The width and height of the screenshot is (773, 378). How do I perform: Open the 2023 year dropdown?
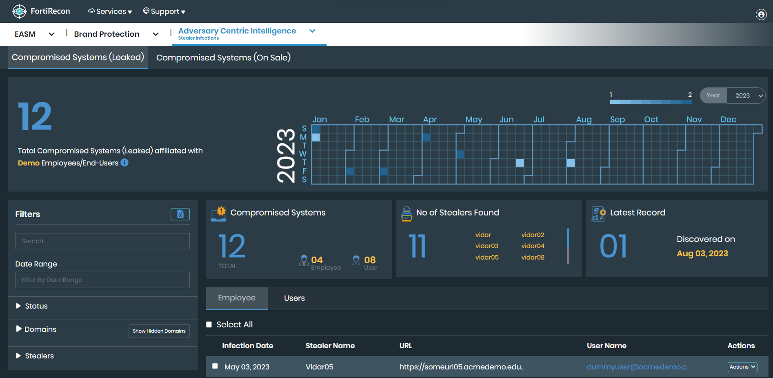point(746,95)
